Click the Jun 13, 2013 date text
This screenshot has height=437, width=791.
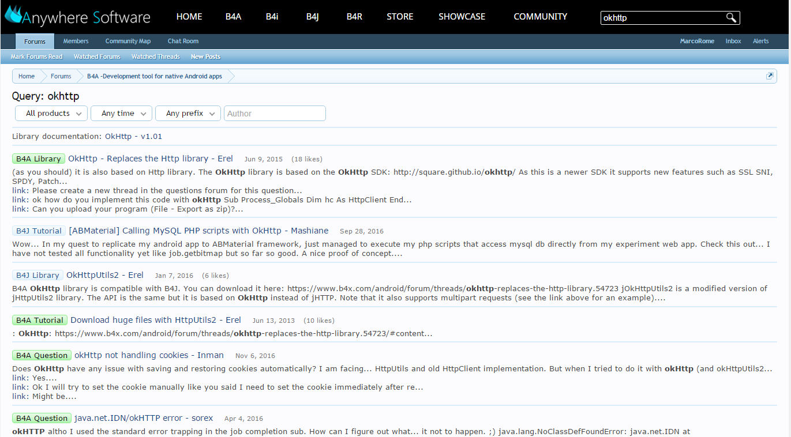coord(273,321)
